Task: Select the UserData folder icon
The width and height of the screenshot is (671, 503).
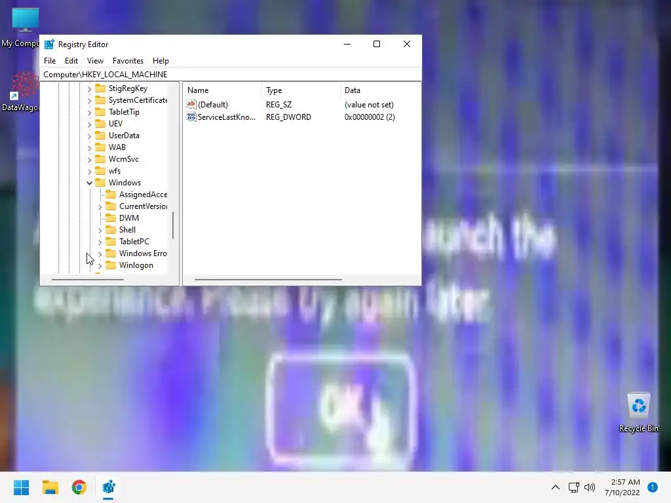Action: click(x=100, y=135)
